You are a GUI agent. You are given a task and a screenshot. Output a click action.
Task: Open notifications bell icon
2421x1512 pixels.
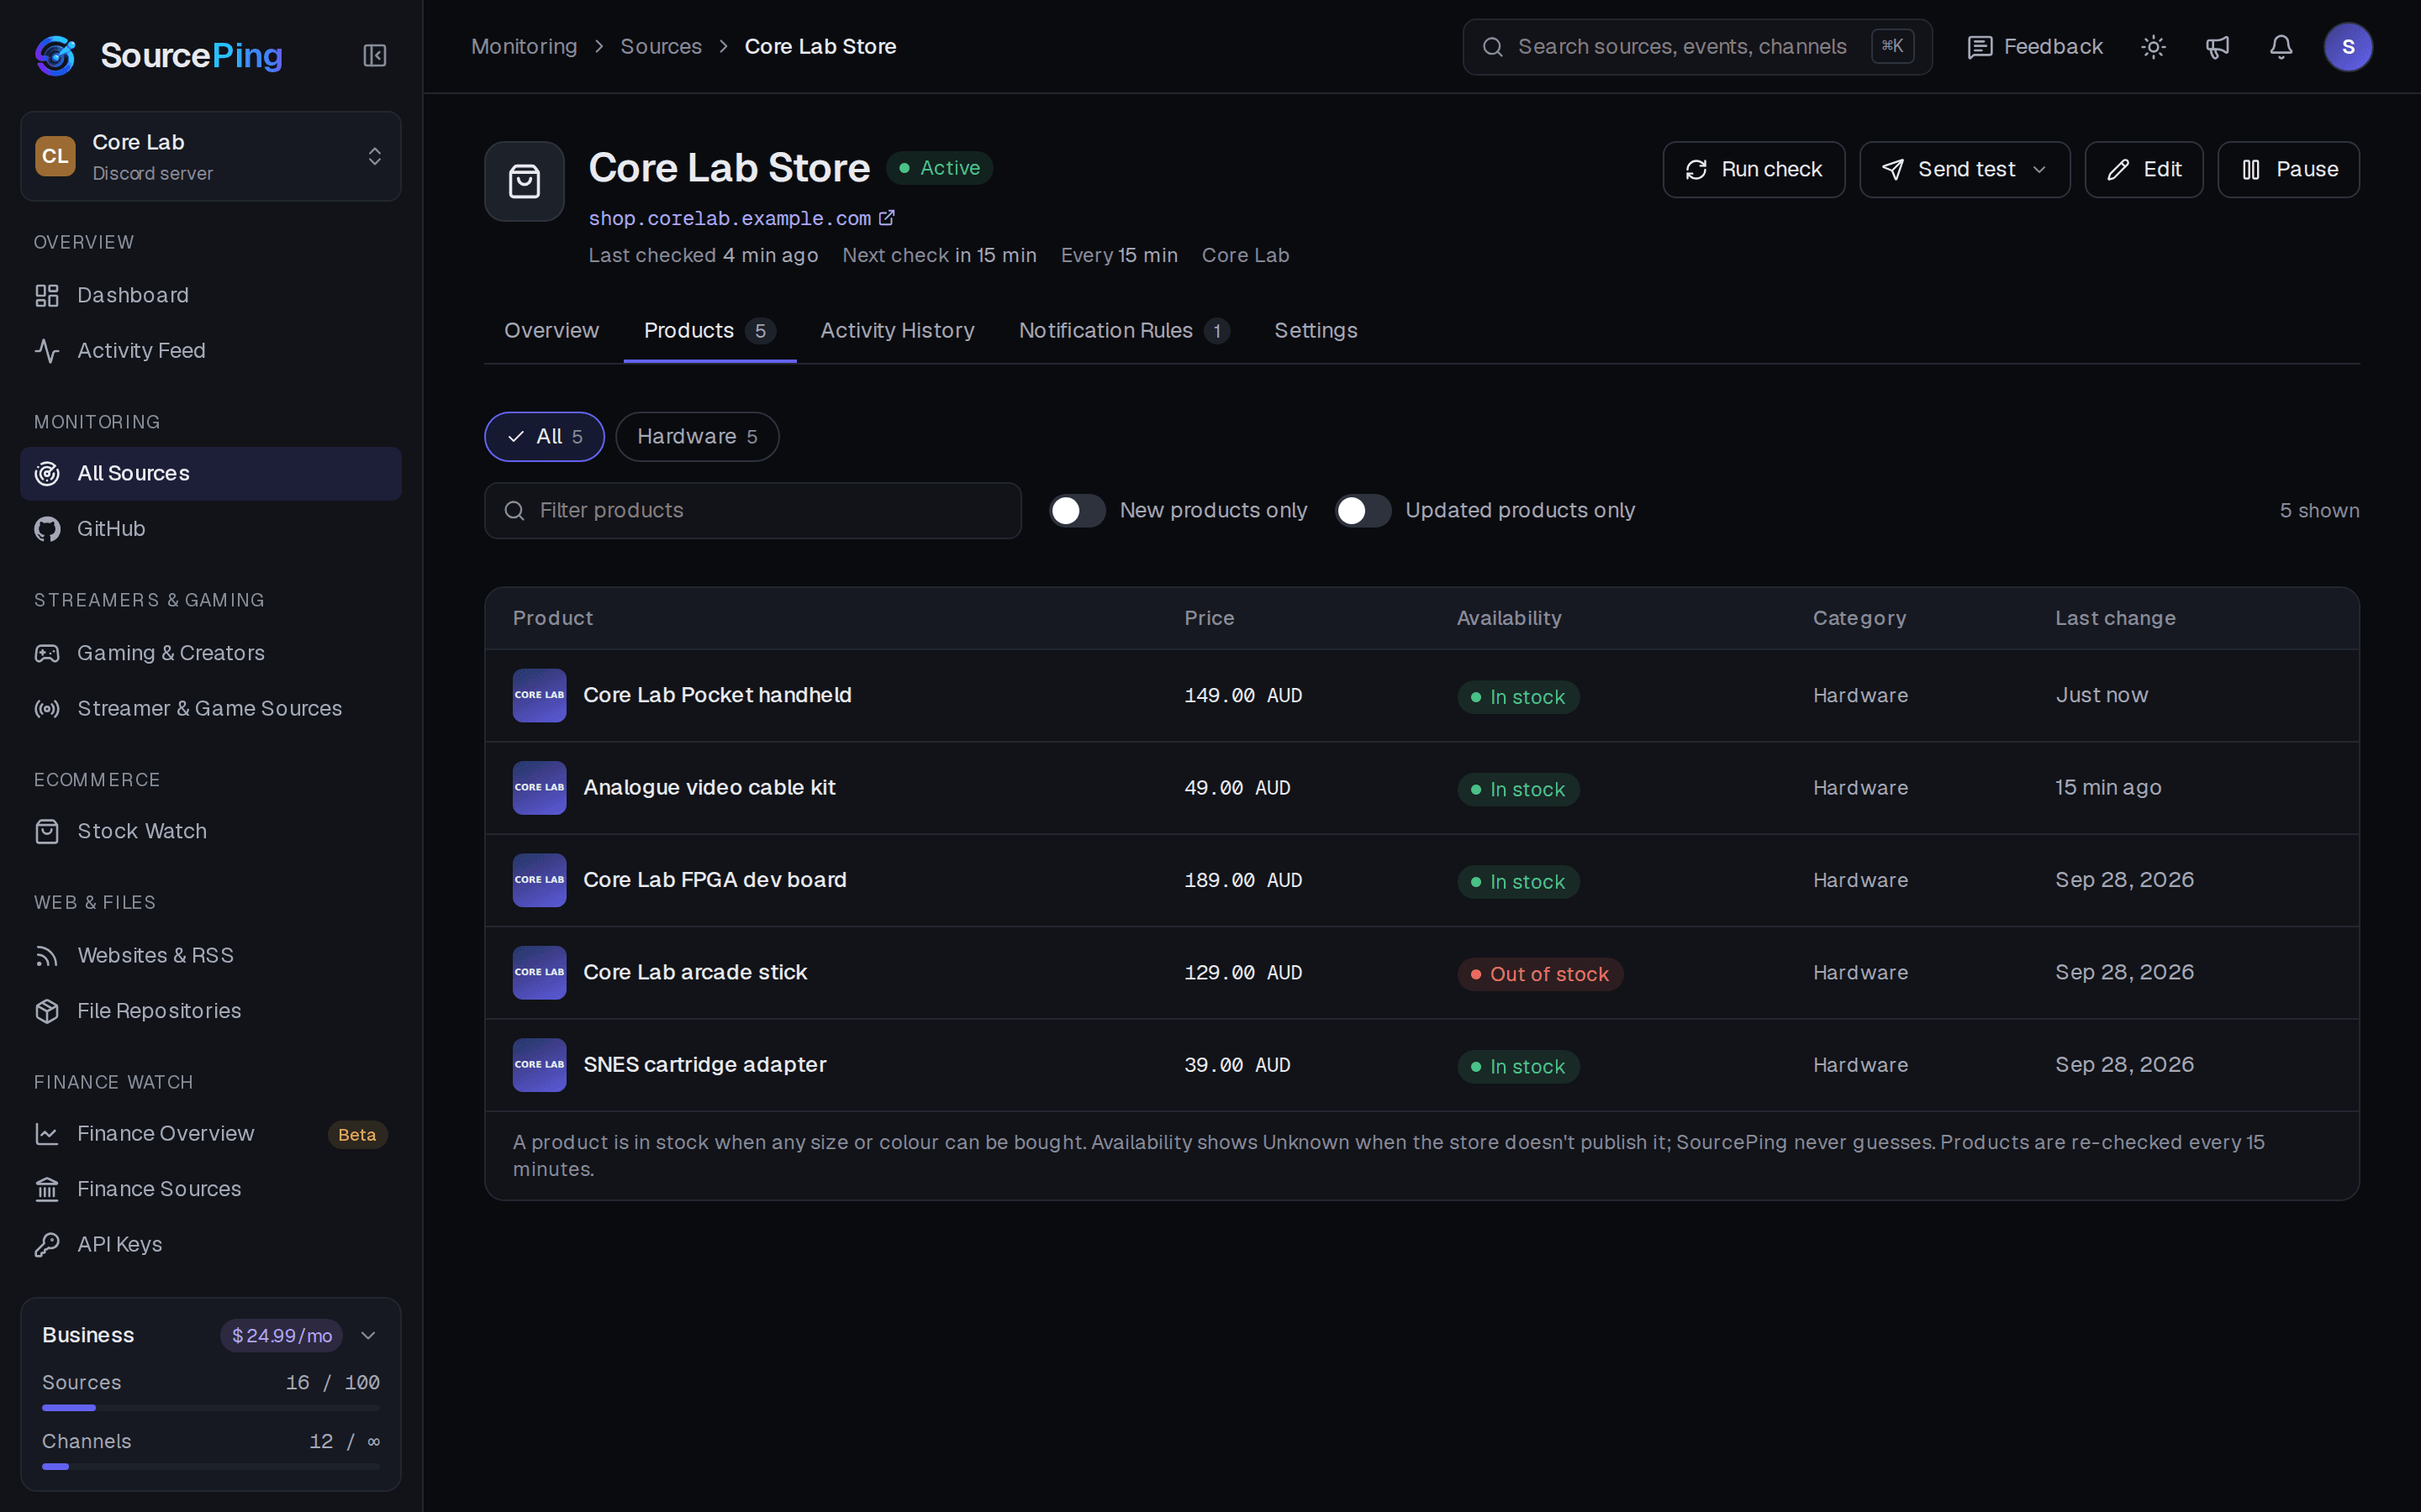(x=2281, y=47)
